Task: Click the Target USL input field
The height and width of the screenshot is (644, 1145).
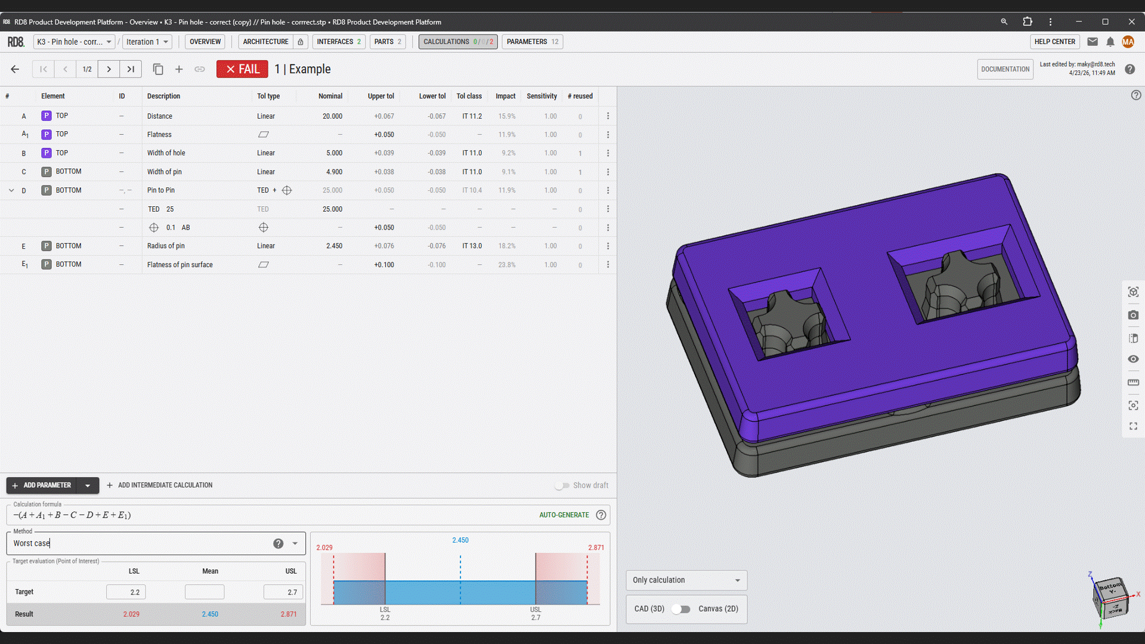Action: 283,592
